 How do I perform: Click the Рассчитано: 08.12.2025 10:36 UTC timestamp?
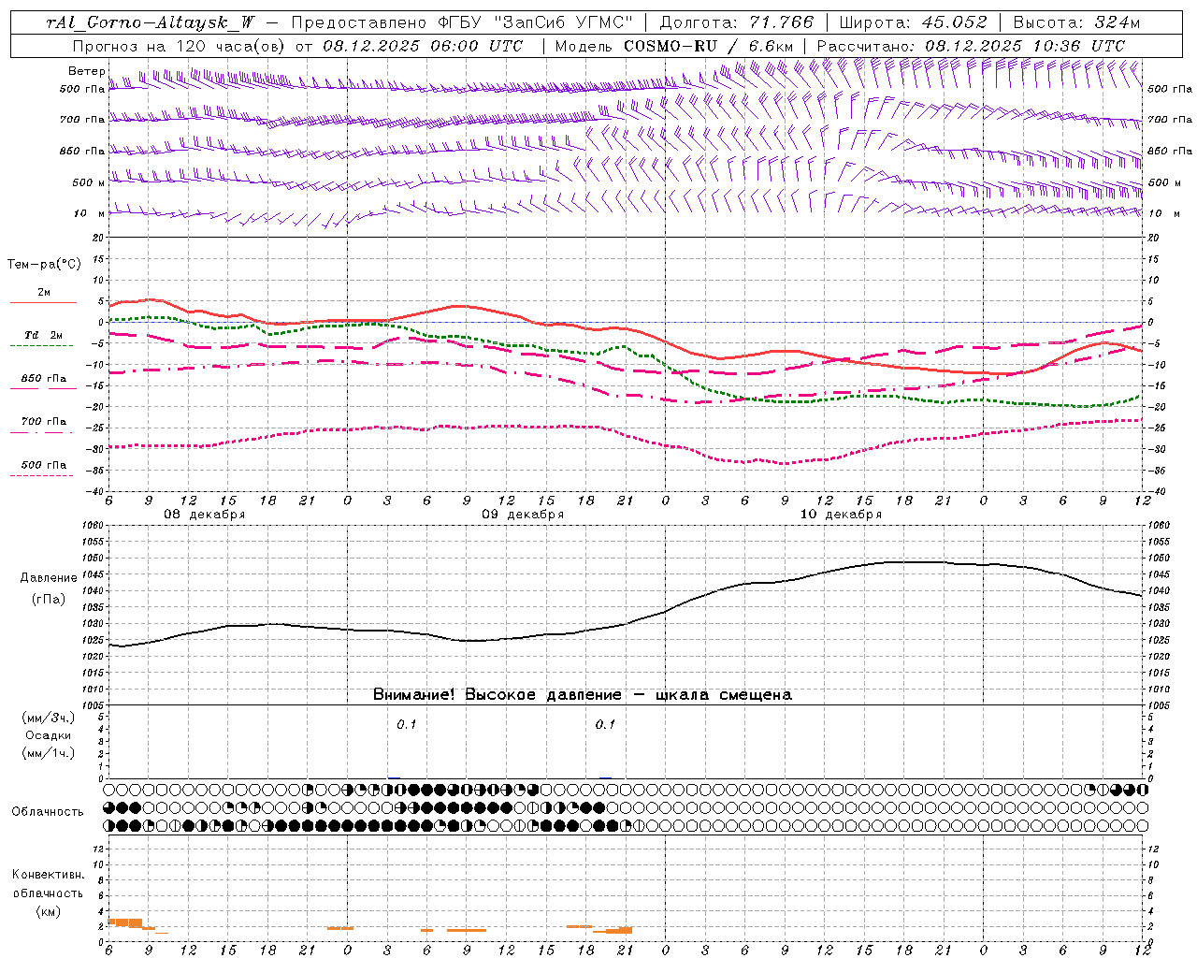[x=971, y=46]
